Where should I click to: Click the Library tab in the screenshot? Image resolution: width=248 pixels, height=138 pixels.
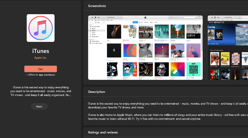point(135,22)
